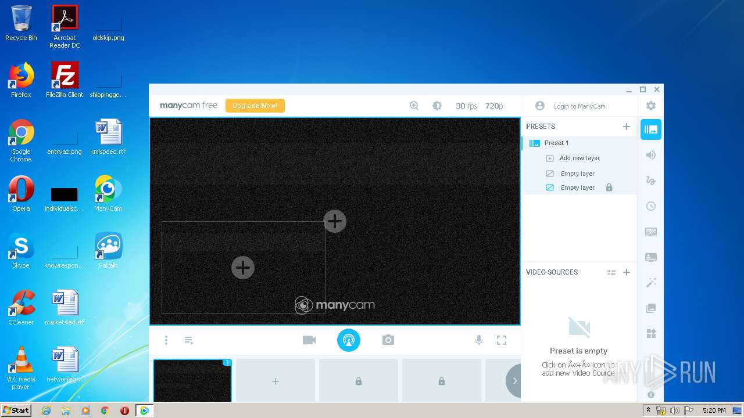Enter fullscreen preview mode
This screenshot has width=744, height=418.
click(x=502, y=340)
